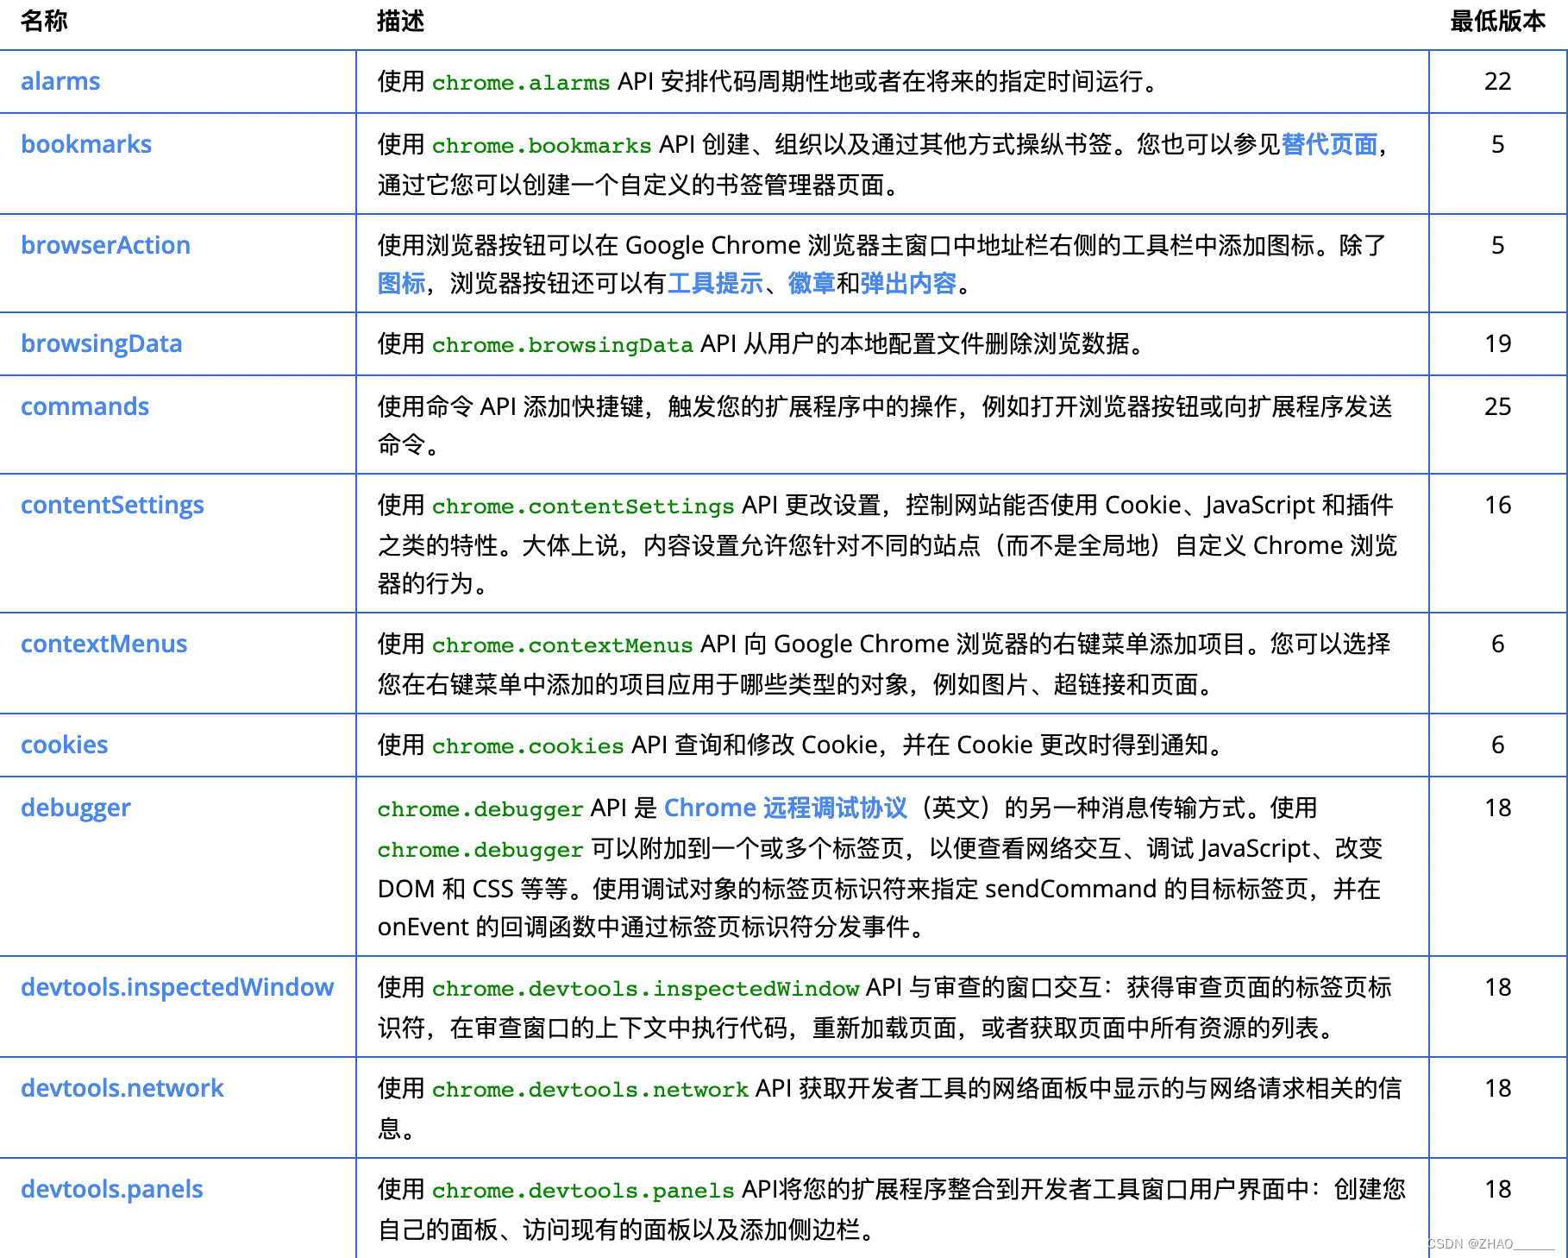The height and width of the screenshot is (1258, 1568).
Task: Click the chrome.bookmarks code text
Action: click(x=542, y=146)
